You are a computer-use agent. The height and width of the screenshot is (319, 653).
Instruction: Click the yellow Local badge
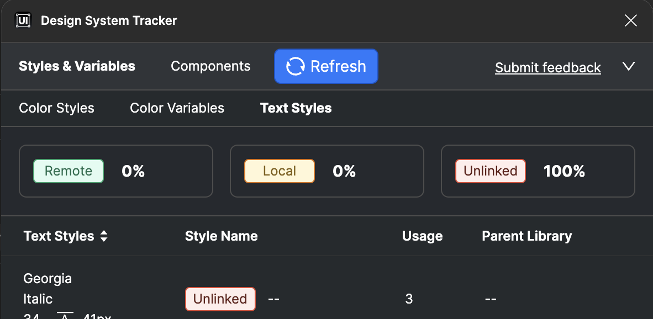click(x=280, y=171)
